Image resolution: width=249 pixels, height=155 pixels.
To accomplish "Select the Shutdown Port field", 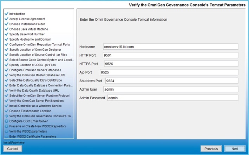I will tap(172, 81).
